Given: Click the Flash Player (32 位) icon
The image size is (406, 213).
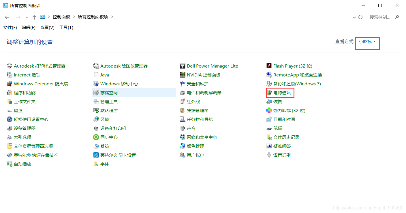Looking at the screenshot, I should [269, 66].
